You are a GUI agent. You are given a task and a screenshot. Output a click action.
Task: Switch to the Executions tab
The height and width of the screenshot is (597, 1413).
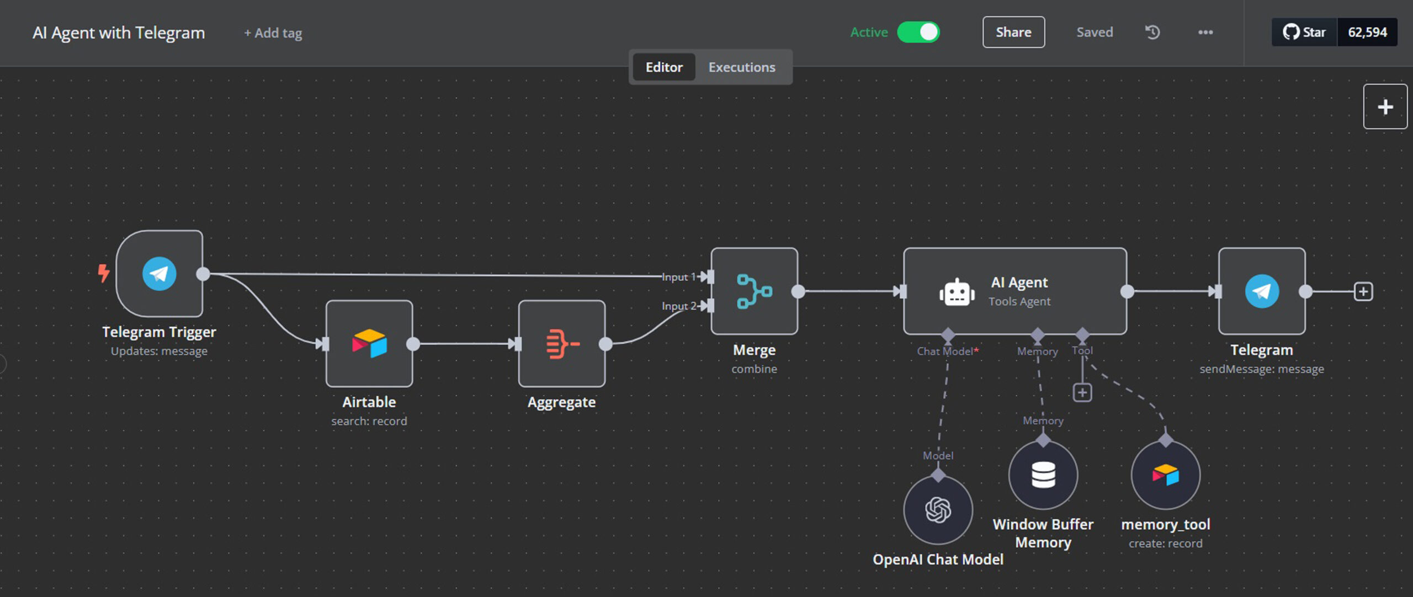(741, 67)
